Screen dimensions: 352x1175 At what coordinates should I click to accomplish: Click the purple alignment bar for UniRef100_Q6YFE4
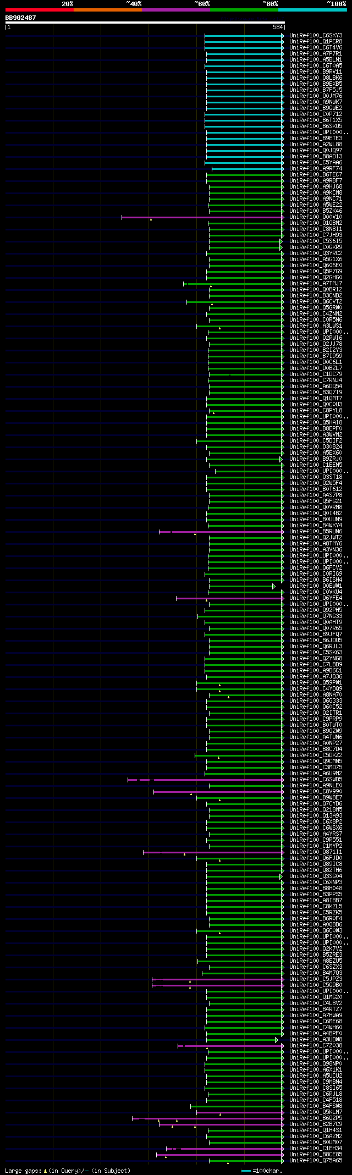(x=230, y=598)
